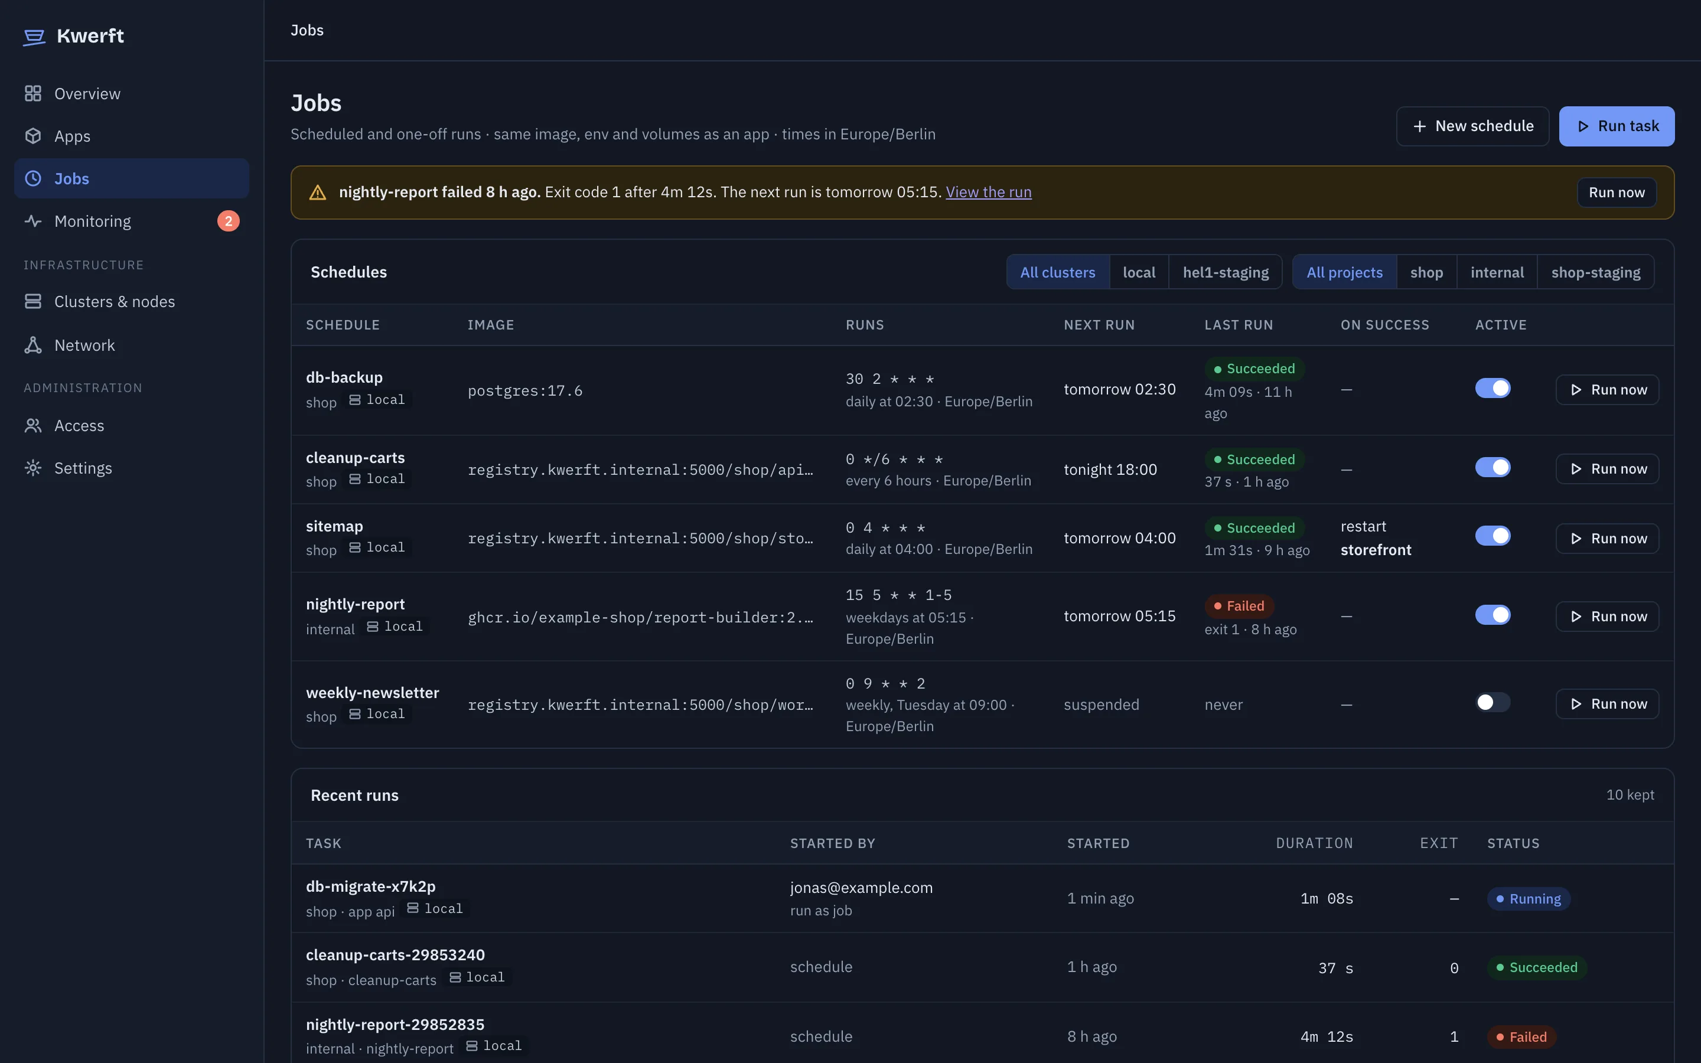Select the All projects filter

coord(1344,272)
